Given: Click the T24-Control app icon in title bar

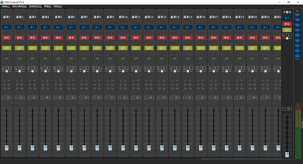Looking at the screenshot, I should pyautogui.click(x=3, y=2).
